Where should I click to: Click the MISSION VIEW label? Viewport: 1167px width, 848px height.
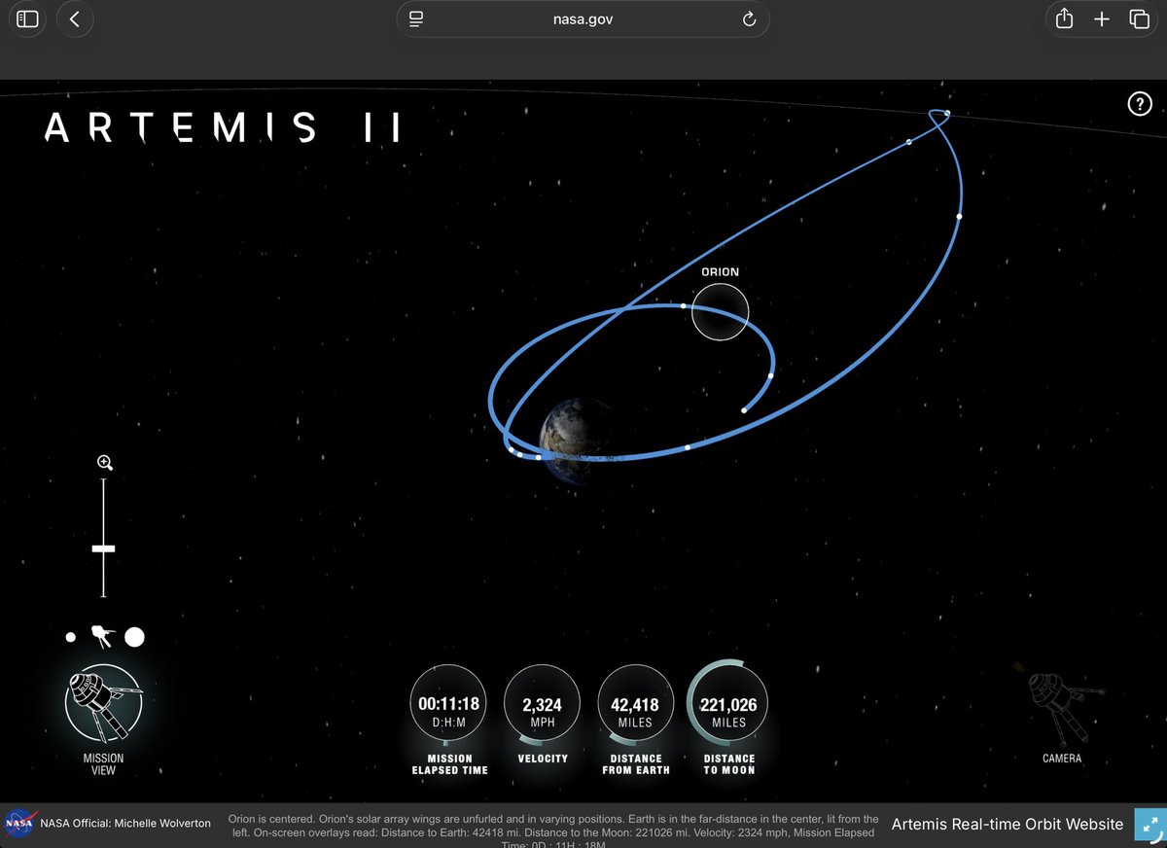pyautogui.click(x=103, y=764)
